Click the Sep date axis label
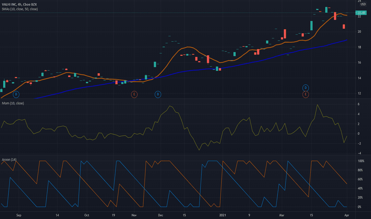The height and width of the screenshot is (219, 371). (19, 215)
